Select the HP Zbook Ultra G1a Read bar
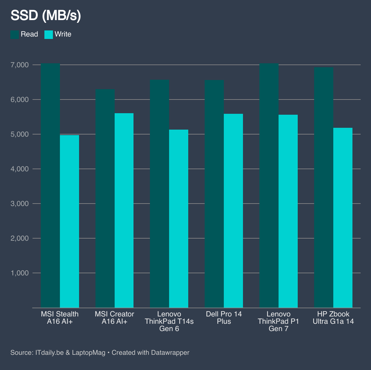 (324, 187)
